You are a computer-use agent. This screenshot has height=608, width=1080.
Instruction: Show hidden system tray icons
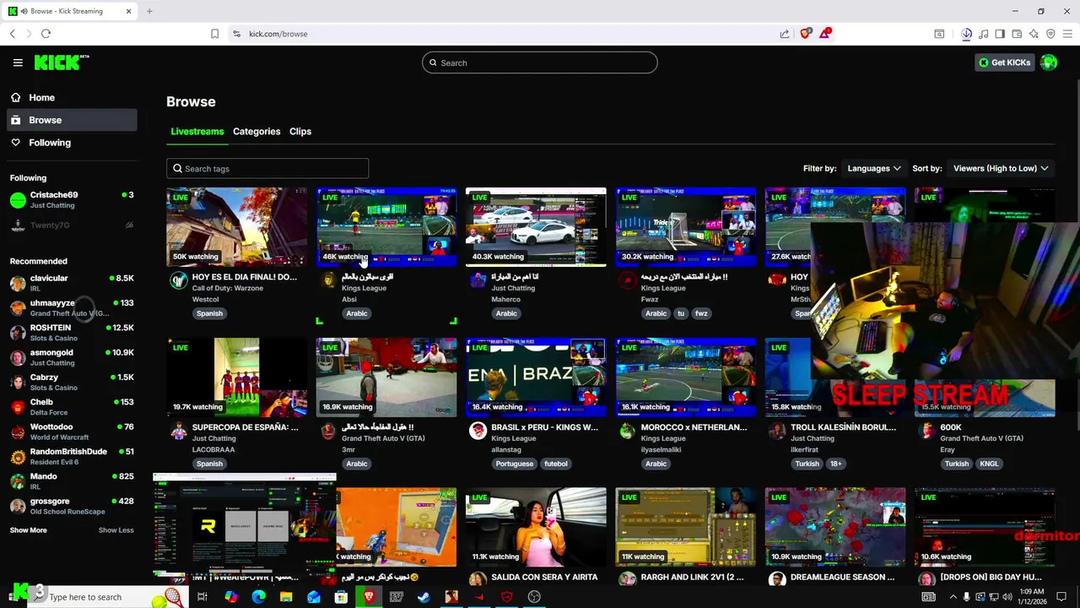pos(952,597)
